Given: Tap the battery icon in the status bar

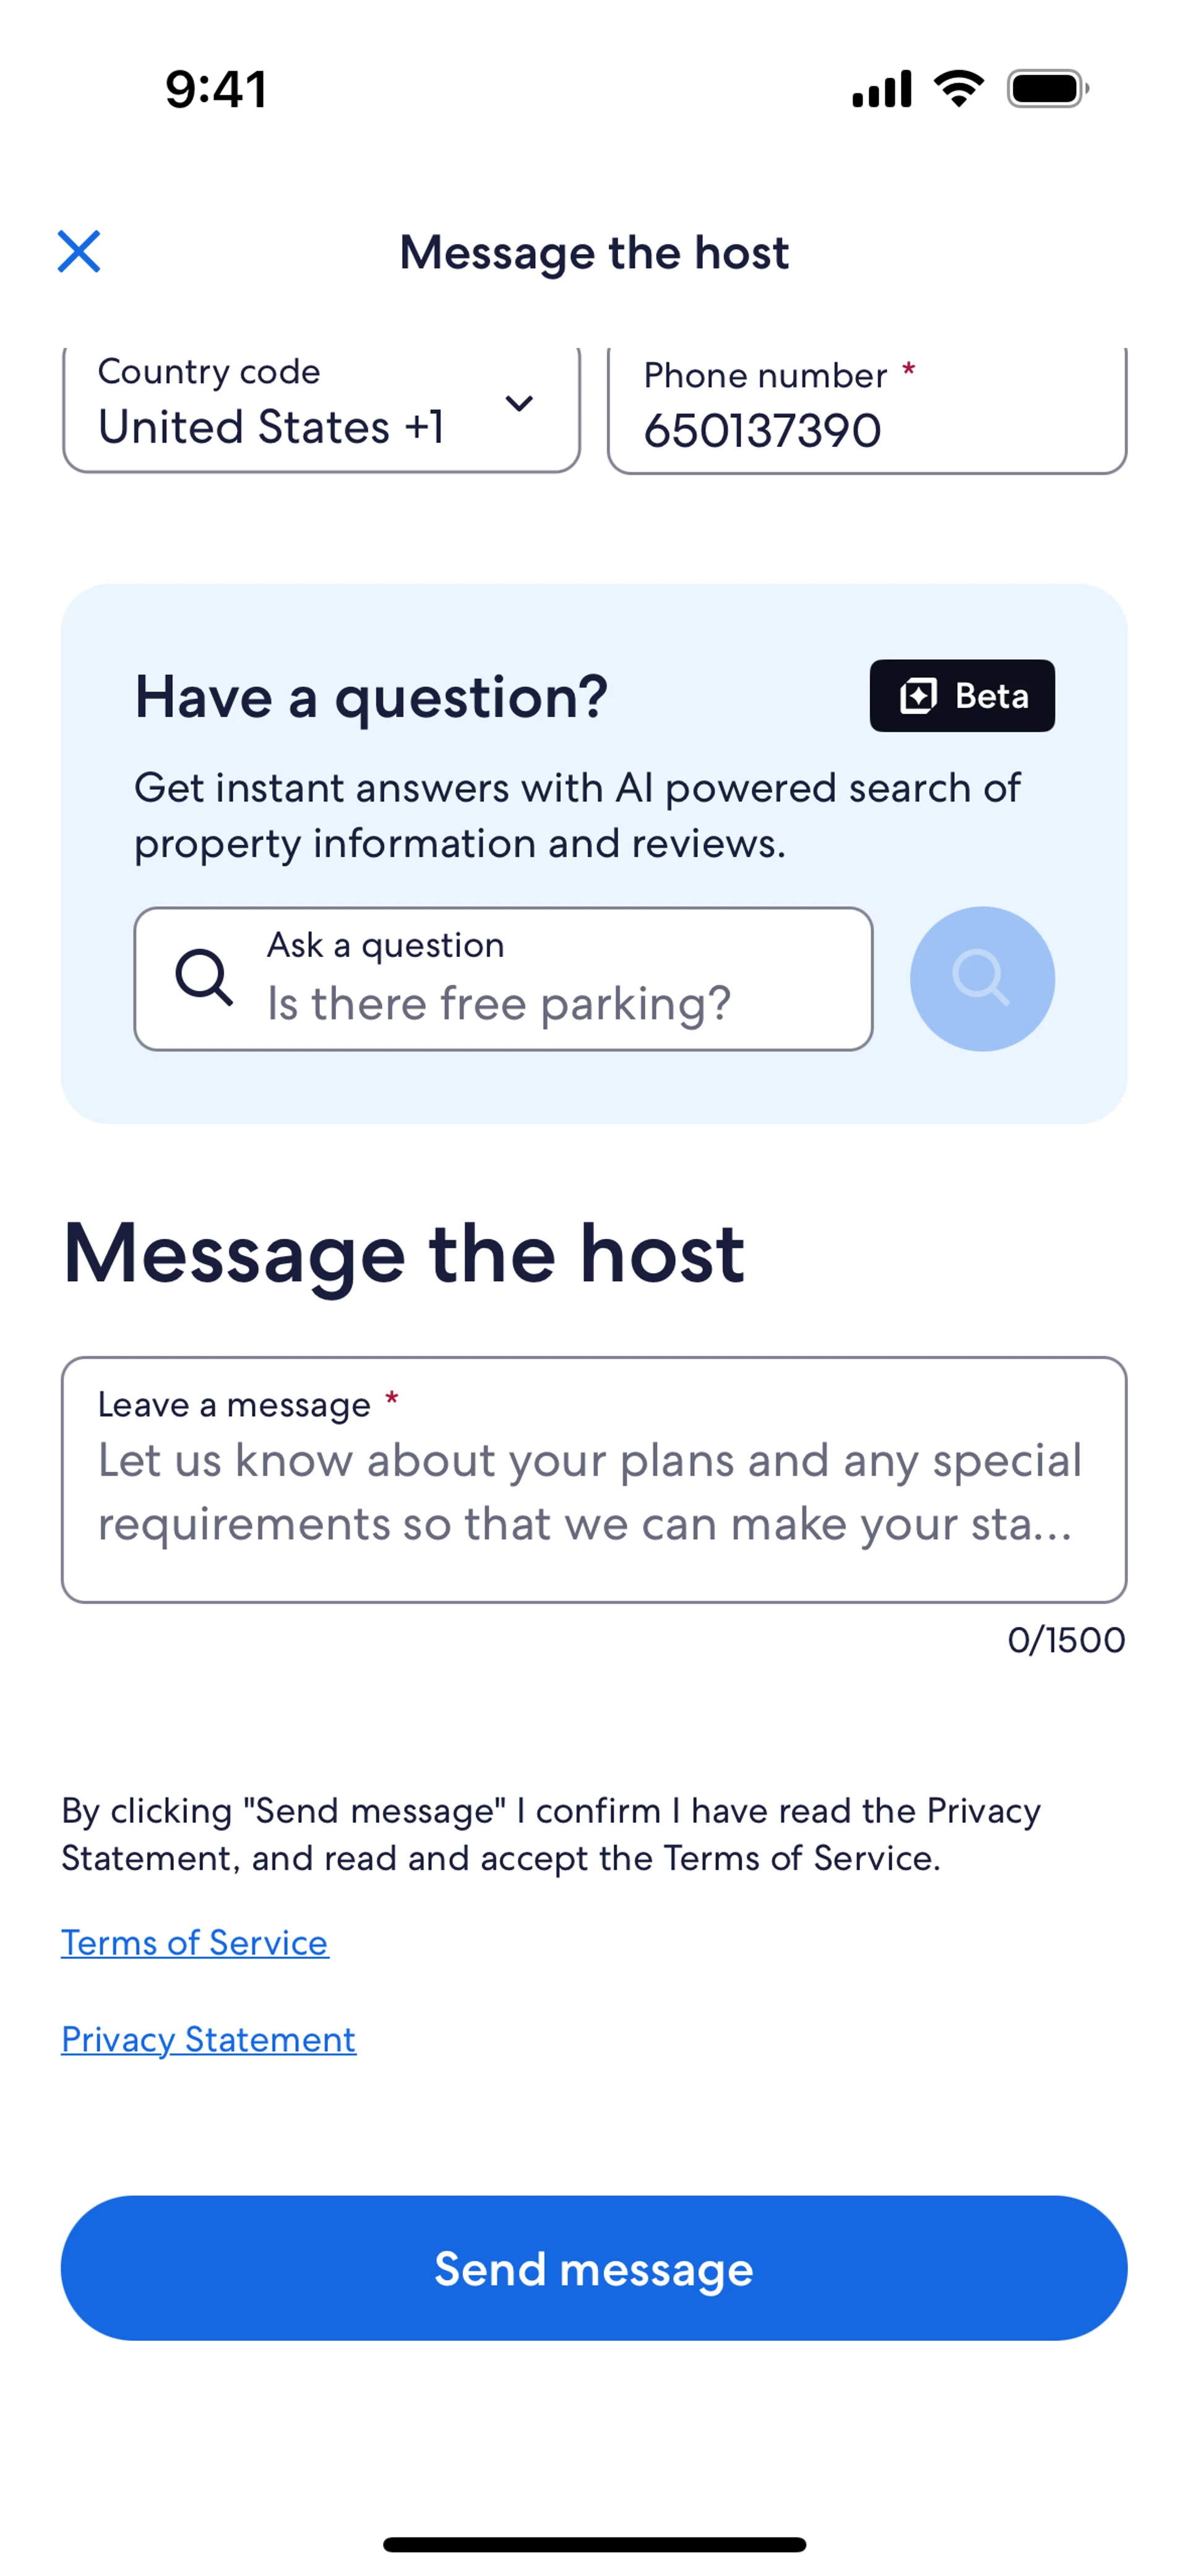Looking at the screenshot, I should tap(1047, 89).
